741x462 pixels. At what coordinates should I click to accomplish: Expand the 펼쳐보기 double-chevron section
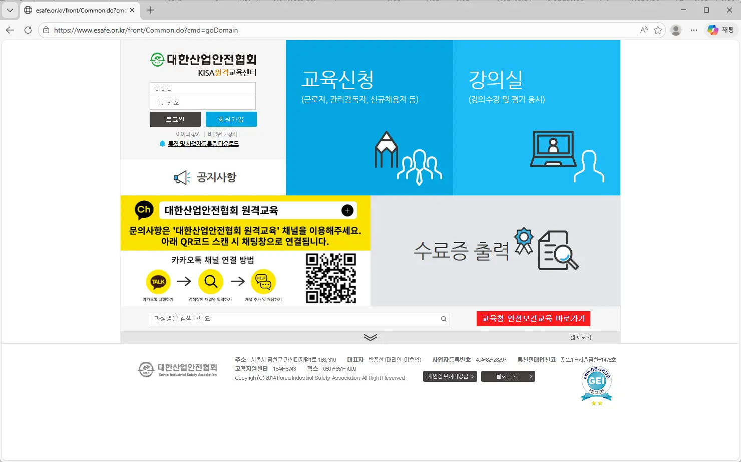point(371,337)
